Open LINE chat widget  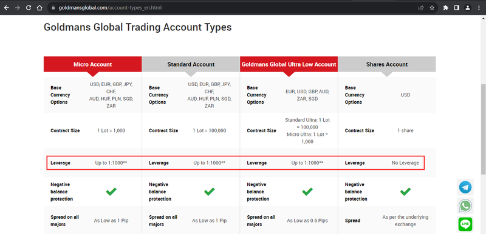click(x=465, y=224)
